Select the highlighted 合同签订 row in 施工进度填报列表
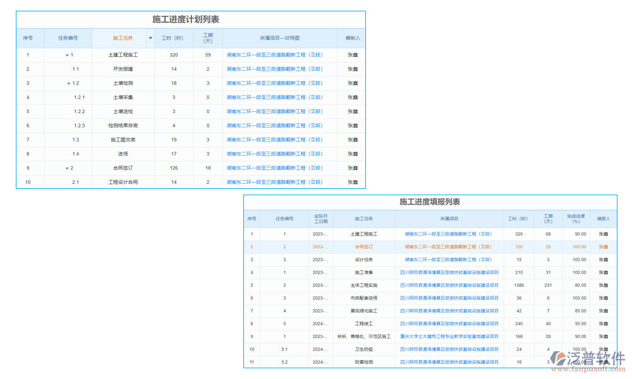This screenshot has height=379, width=632. tap(363, 247)
